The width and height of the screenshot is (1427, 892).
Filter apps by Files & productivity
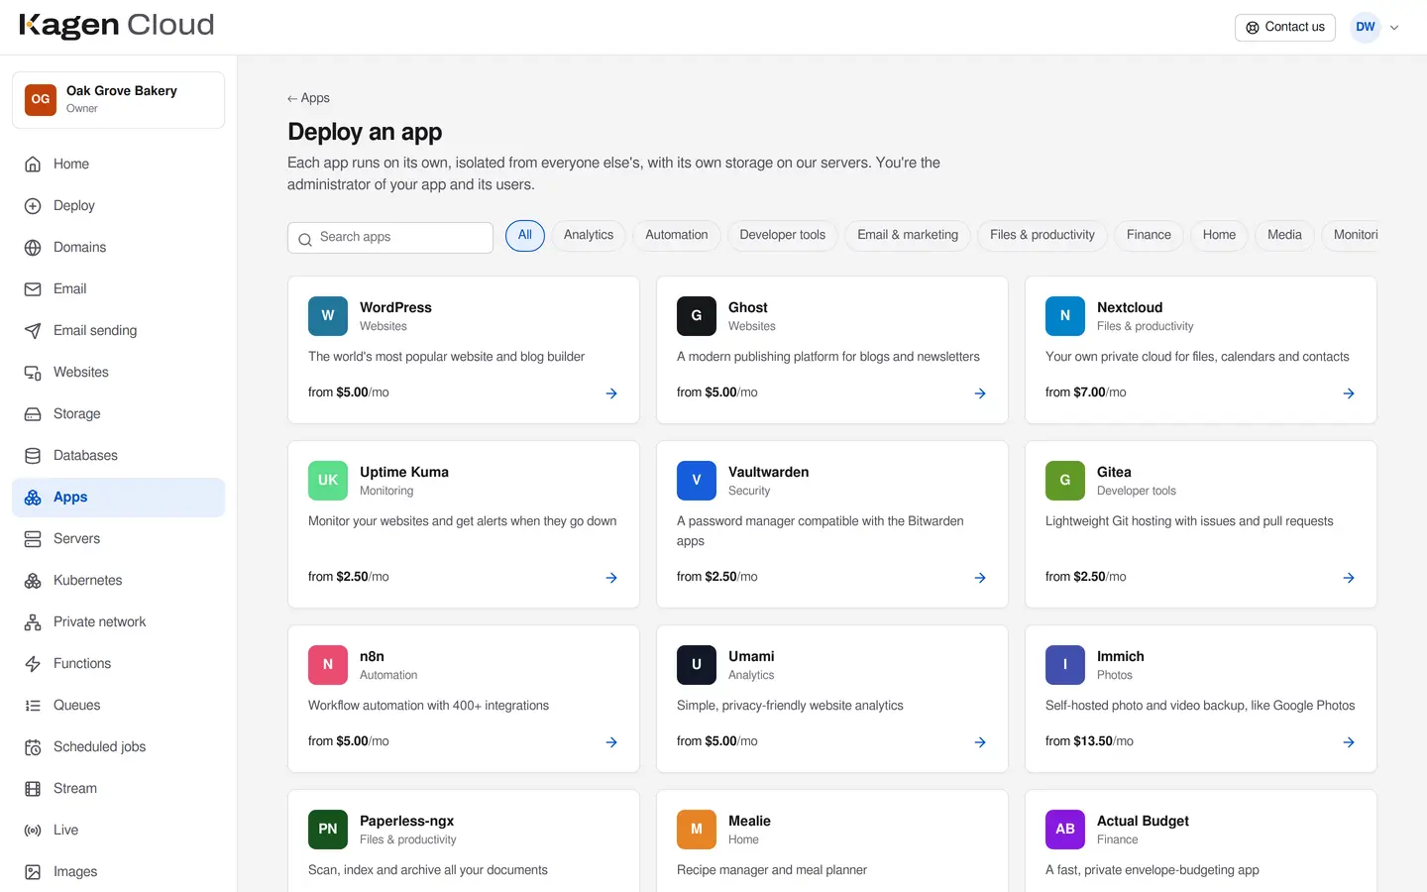coord(1043,236)
